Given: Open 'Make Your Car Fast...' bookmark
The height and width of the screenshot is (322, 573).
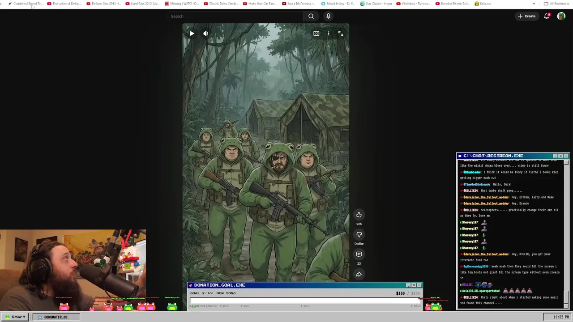Looking at the screenshot, I should 260,4.
